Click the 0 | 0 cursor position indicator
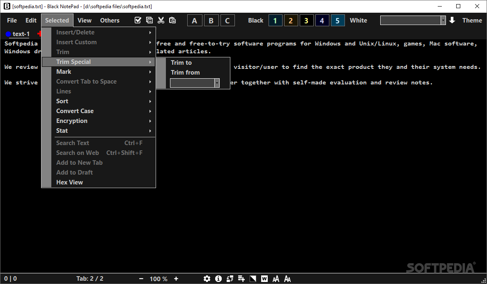 tap(11, 279)
